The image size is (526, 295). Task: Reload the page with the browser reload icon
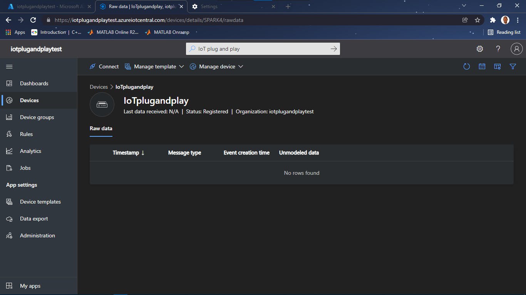(33, 20)
